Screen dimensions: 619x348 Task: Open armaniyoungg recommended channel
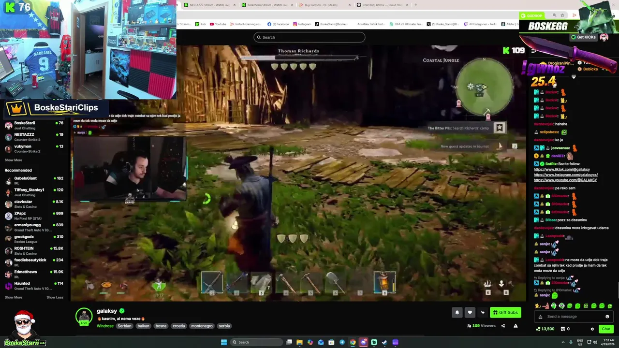coord(34,227)
